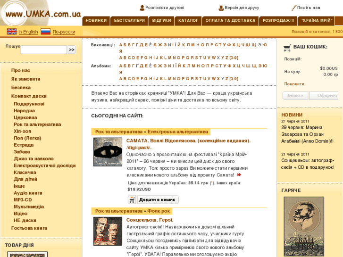Image resolution: width=343 pixels, height=257 pixels.
Task: Open the НОВИНКИ tab
Action: [x=96, y=21]
